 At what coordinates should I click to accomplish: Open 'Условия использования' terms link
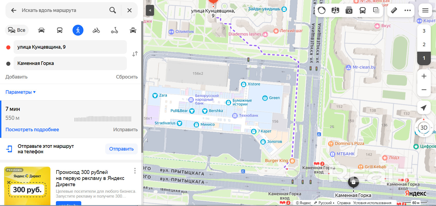pos(372,203)
